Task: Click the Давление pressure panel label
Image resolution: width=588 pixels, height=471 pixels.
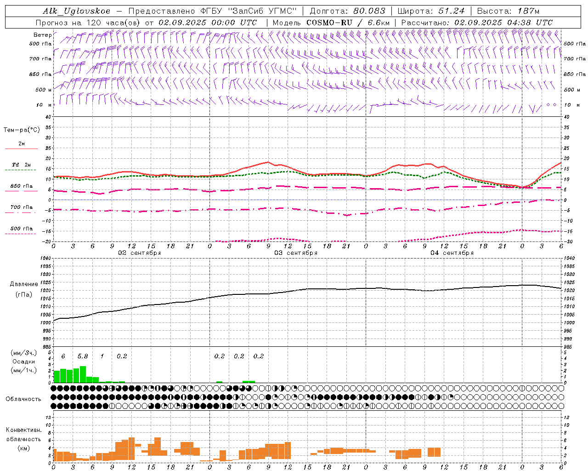Action: [23, 284]
